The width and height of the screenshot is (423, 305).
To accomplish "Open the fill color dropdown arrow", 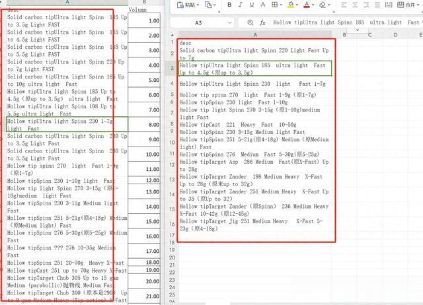I will pyautogui.click(x=297, y=5).
